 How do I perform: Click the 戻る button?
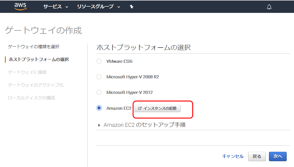257,156
